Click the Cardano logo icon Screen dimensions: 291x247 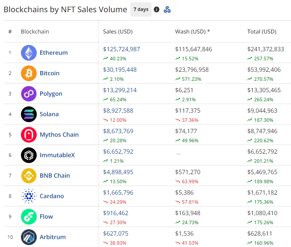[x=28, y=196]
